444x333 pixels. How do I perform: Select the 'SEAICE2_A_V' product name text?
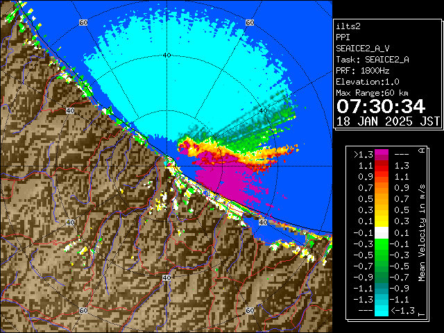362,49
